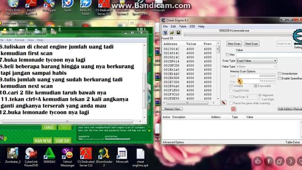
Task: Click the red clear-list circle icon
Action: [233, 109]
